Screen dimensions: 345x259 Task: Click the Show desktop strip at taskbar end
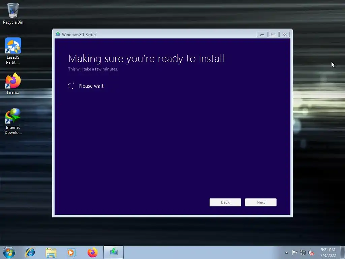pyautogui.click(x=343, y=252)
